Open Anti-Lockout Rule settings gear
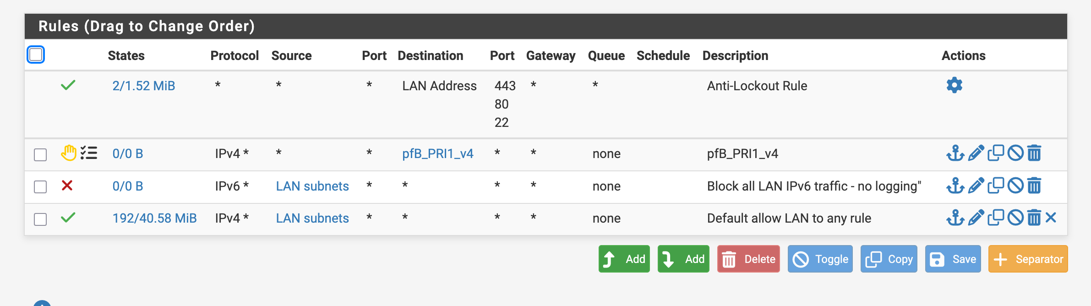This screenshot has width=1091, height=306. [954, 85]
